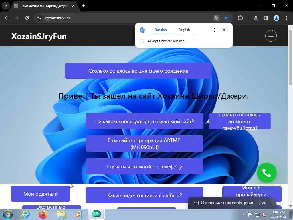Click the cut-off Экстренные button
Screen dimensions: 293x220
[x=52, y=207]
